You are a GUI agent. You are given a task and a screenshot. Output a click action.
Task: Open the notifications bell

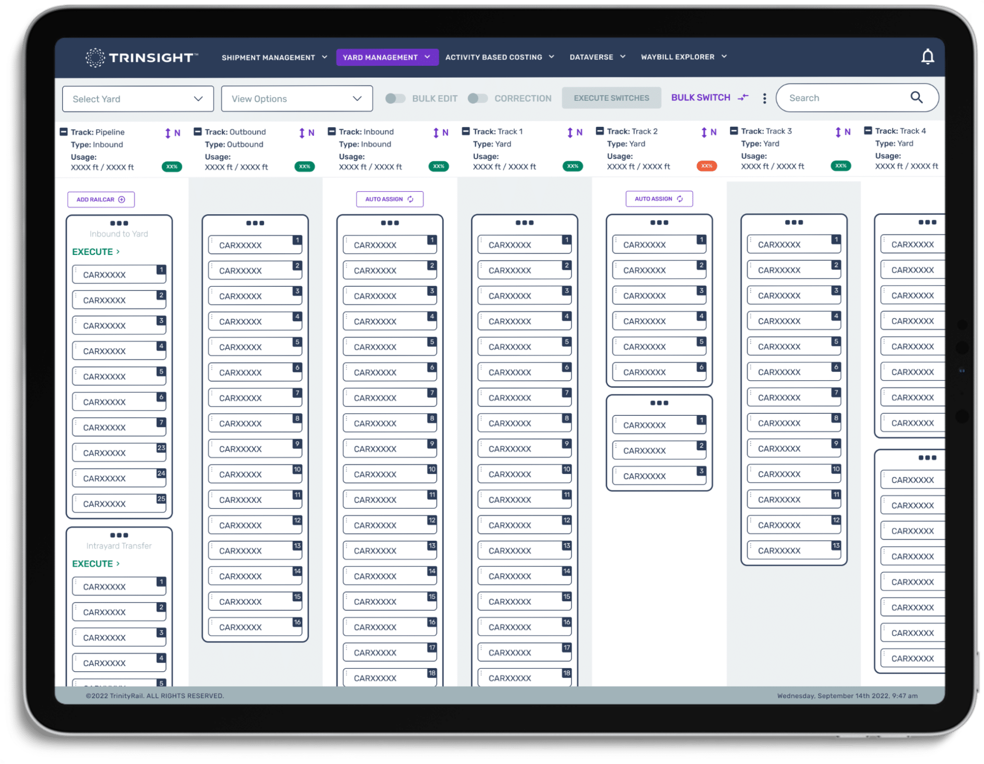click(927, 57)
